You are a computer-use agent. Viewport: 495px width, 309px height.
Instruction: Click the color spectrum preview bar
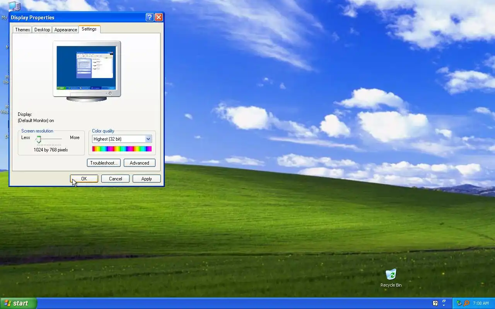[122, 149]
